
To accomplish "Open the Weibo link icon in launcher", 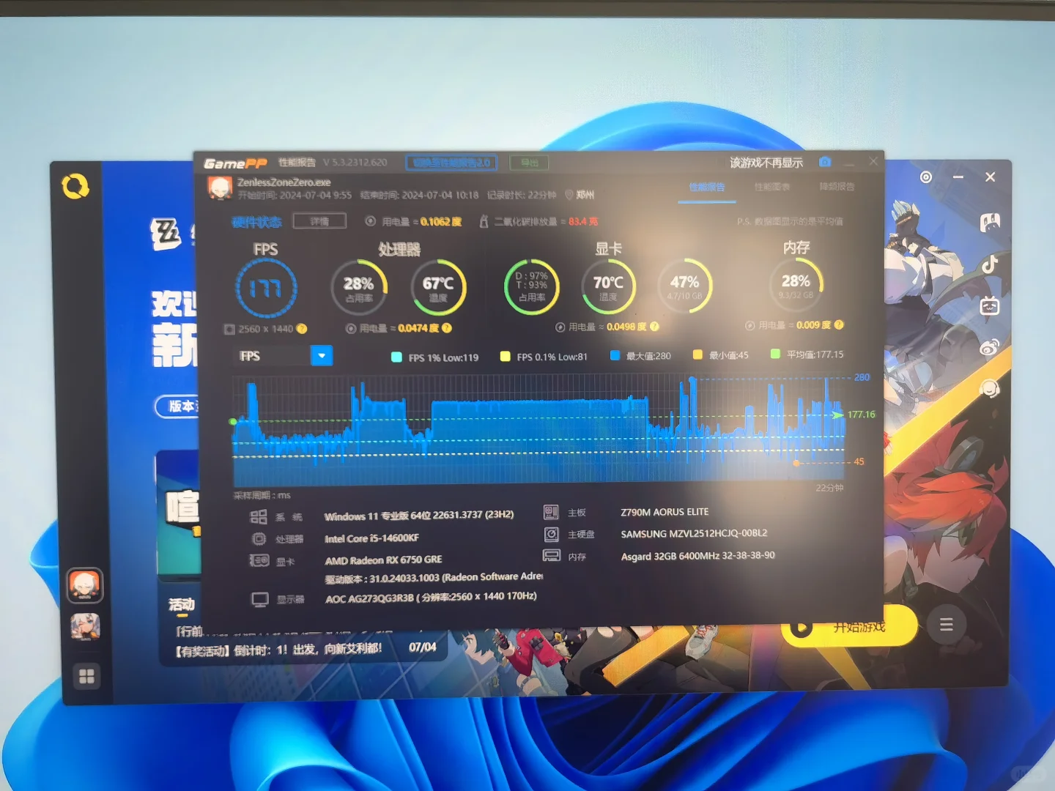I will [x=990, y=347].
